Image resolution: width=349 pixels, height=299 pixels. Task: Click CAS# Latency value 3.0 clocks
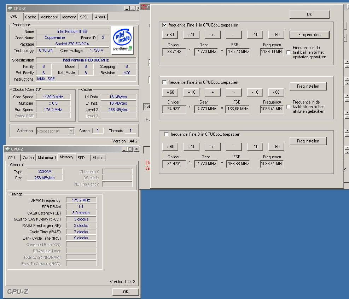click(x=81, y=213)
